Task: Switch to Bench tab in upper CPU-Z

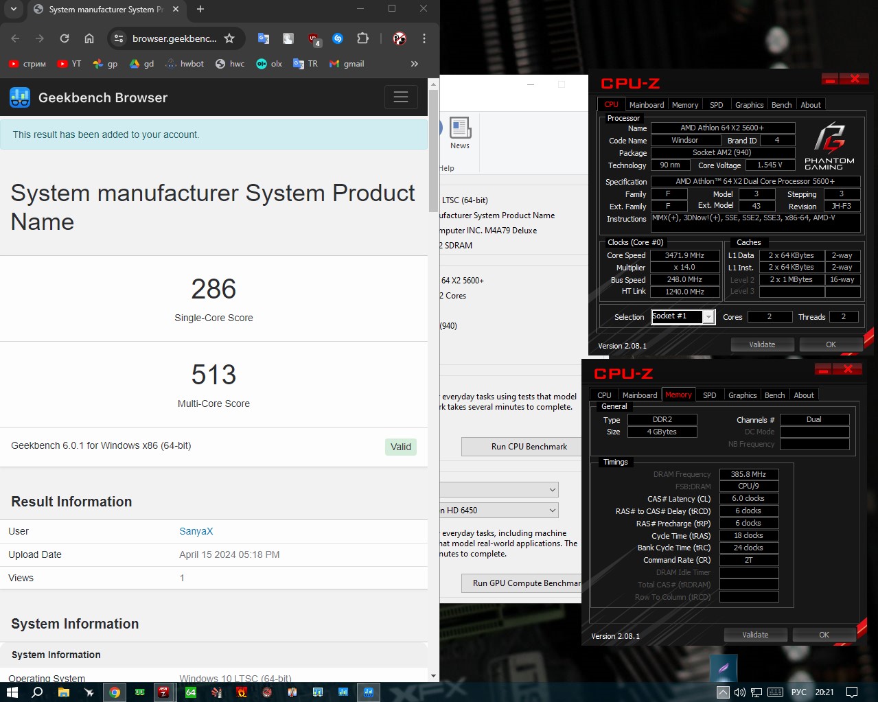Action: [781, 105]
